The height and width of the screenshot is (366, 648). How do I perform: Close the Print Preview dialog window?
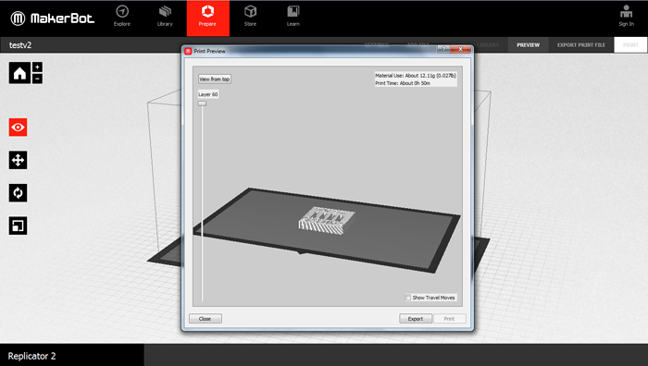[460, 49]
